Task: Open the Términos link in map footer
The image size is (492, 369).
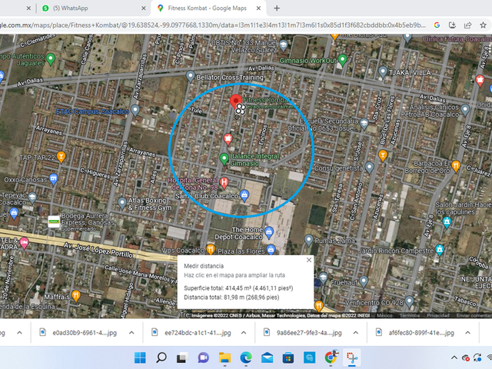Action: [x=410, y=315]
